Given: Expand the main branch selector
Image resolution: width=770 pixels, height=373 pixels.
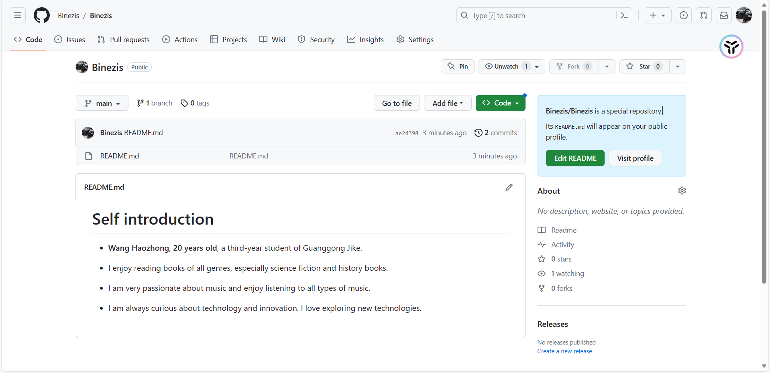Looking at the screenshot, I should 102,103.
